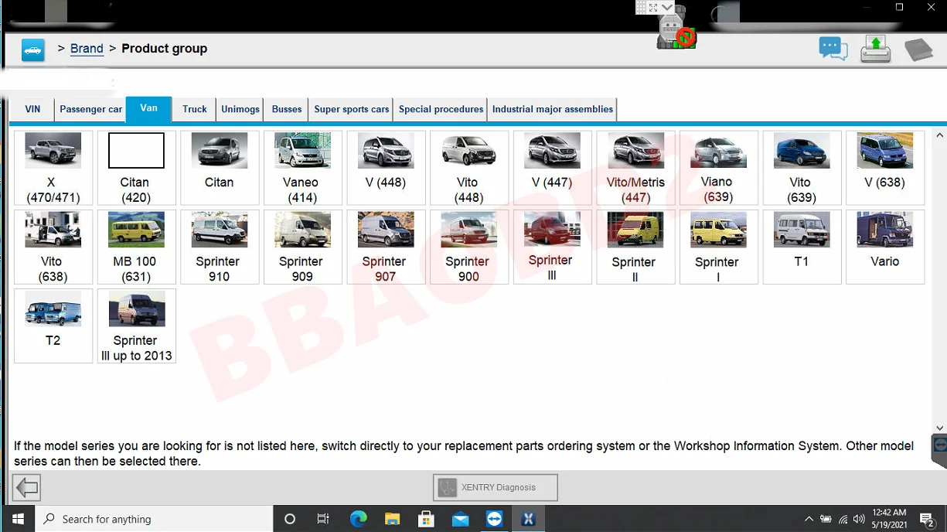Screen dimensions: 947x532
Task: Open the Busses tab
Action: click(287, 109)
